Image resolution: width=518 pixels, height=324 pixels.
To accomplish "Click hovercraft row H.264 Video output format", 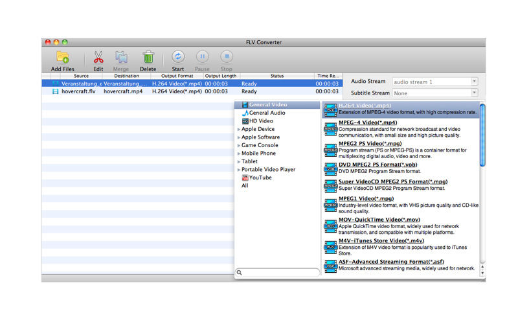I will click(177, 91).
